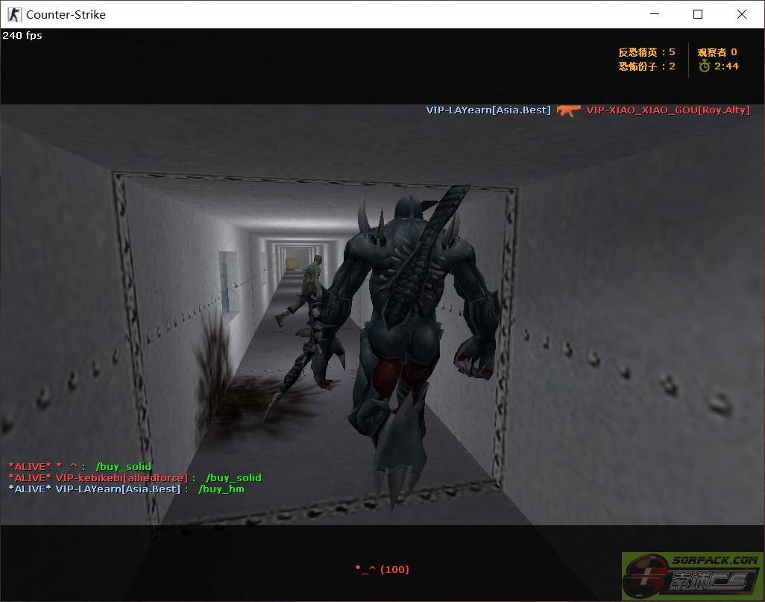Click the stopwatch icon beside the round timer
The image size is (765, 602).
click(x=704, y=66)
